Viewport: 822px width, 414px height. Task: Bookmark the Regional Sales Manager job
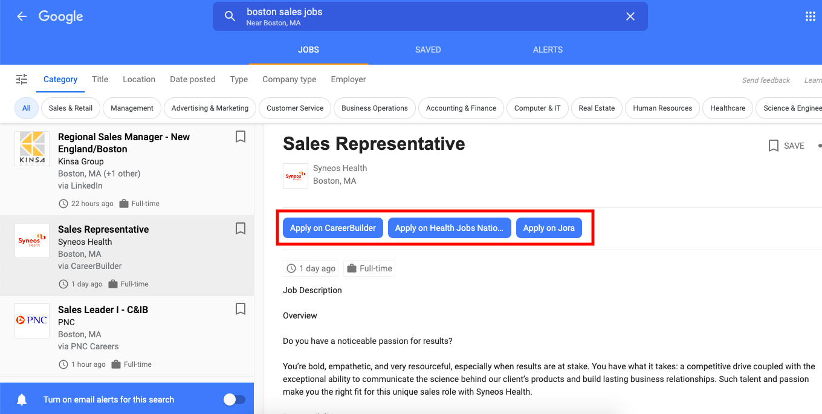tap(241, 137)
